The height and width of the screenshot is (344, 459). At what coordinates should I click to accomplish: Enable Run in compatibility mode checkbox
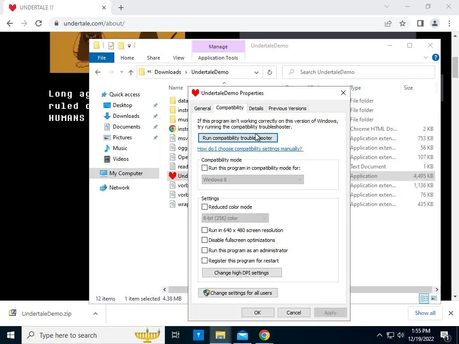click(x=204, y=168)
